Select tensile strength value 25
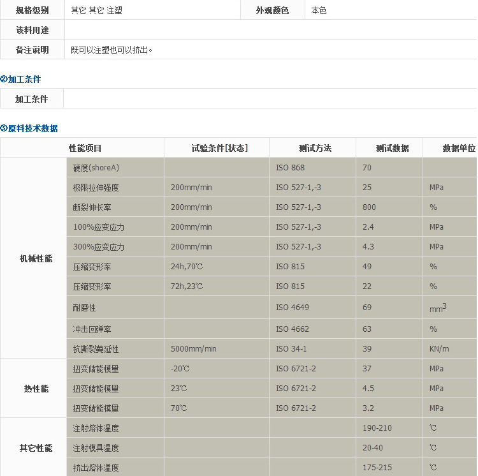 [x=367, y=188]
